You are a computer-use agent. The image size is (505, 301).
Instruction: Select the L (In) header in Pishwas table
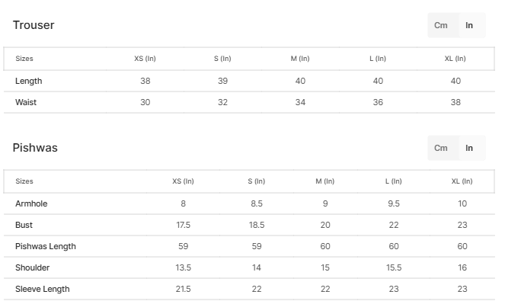[x=394, y=181]
